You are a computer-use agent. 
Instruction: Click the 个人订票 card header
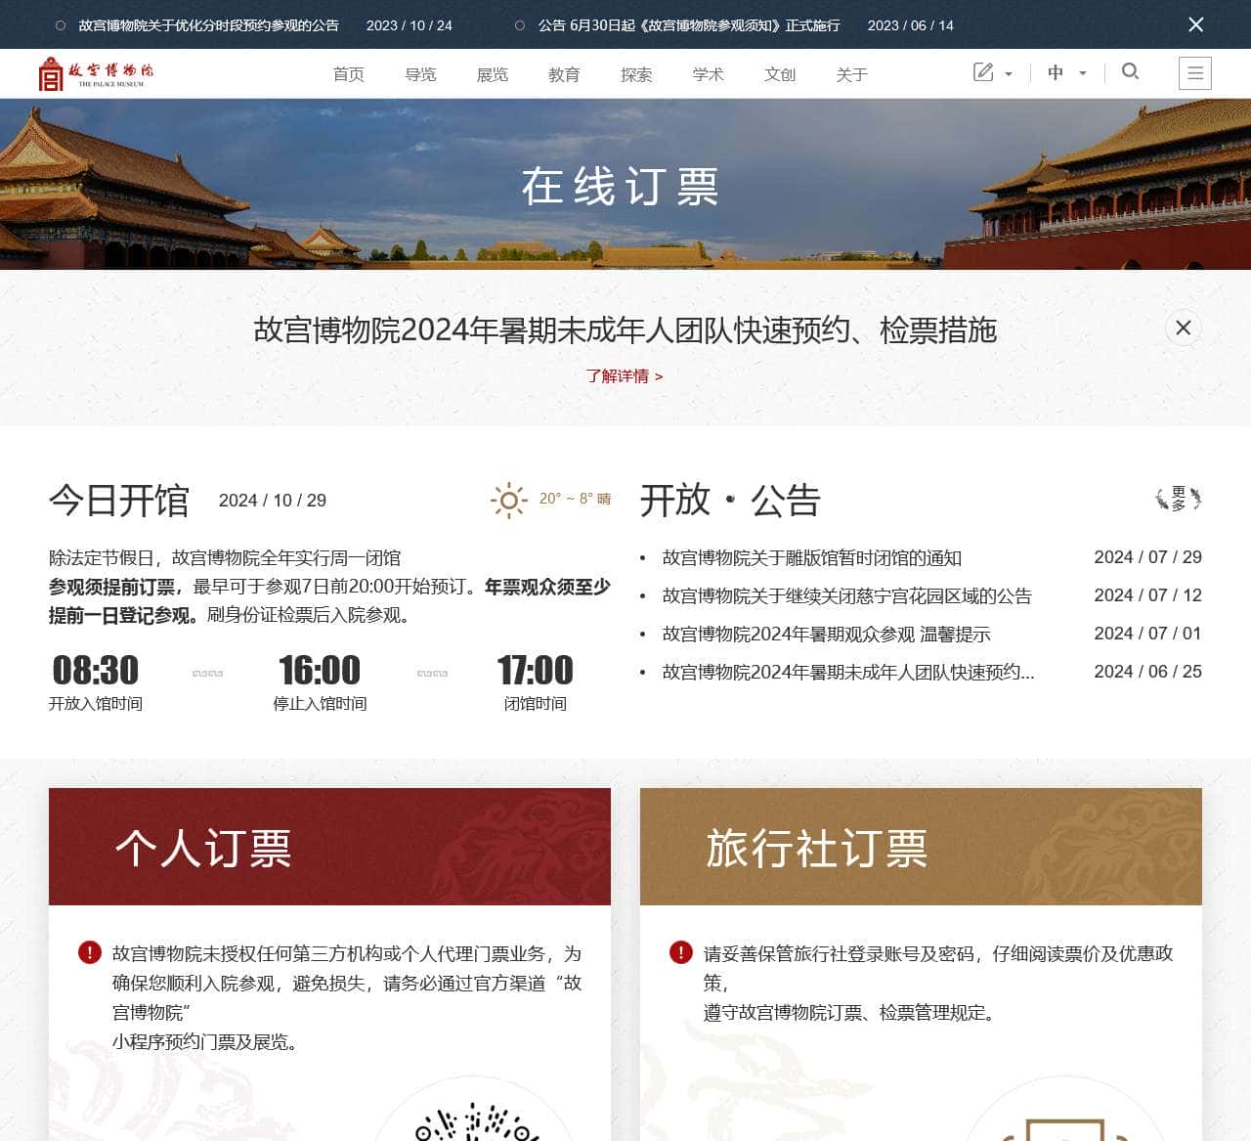point(329,847)
